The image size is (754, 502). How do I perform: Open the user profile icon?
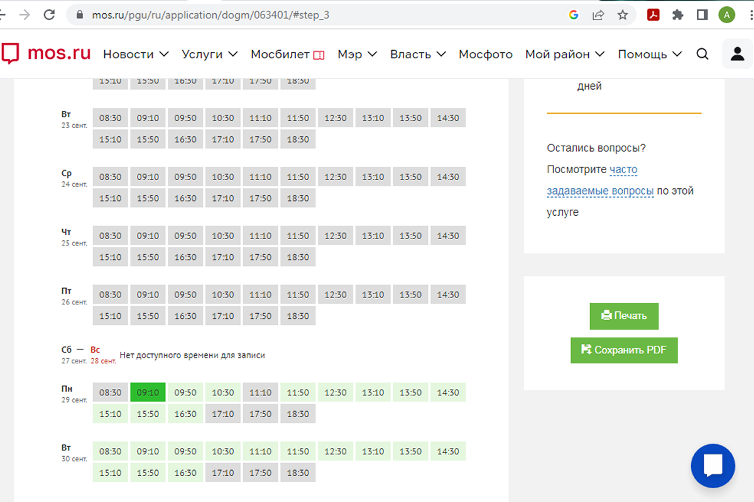pos(737,55)
